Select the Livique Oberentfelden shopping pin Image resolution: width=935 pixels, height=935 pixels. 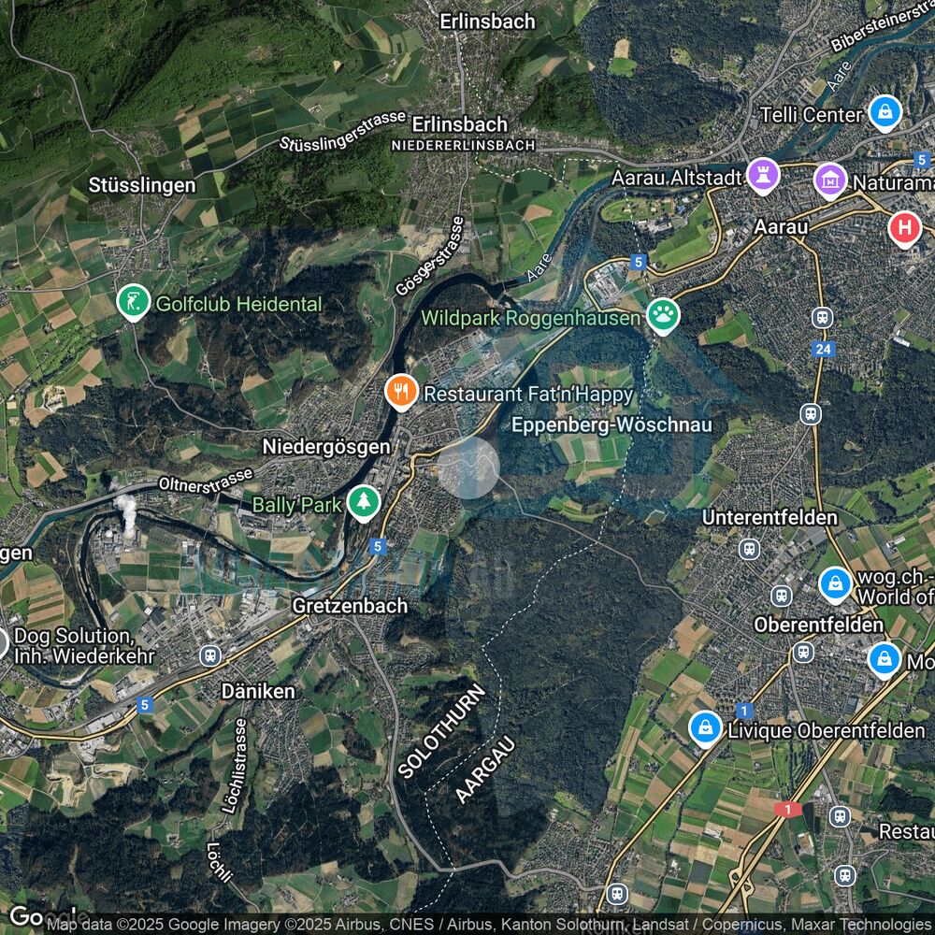(x=705, y=727)
